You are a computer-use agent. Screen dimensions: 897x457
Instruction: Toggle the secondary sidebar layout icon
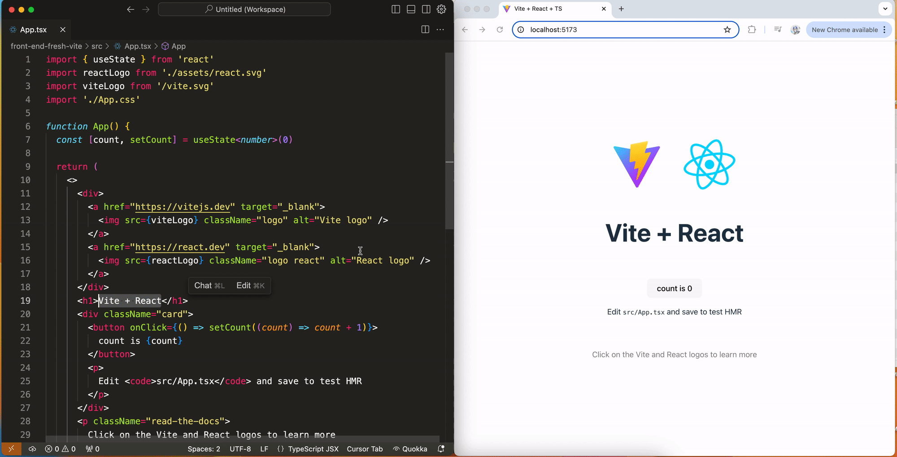(426, 9)
